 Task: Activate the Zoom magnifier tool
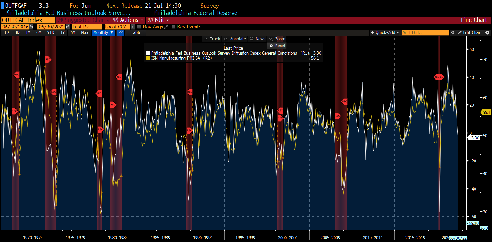pyautogui.click(x=277, y=39)
